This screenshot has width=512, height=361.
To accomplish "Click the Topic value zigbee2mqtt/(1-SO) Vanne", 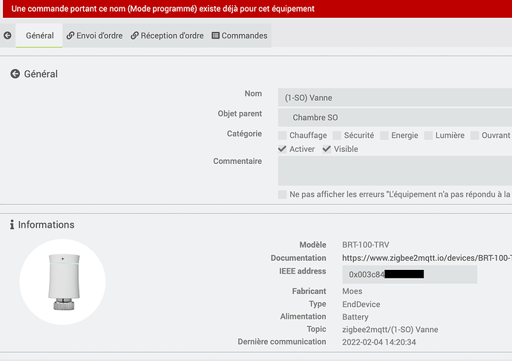I will tap(390, 330).
